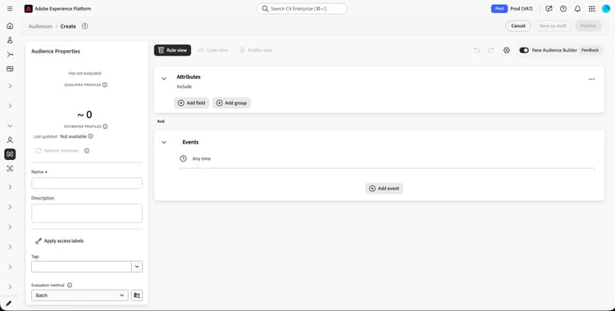Click info icon next to Not available
This screenshot has height=311, width=615.
coord(90,136)
